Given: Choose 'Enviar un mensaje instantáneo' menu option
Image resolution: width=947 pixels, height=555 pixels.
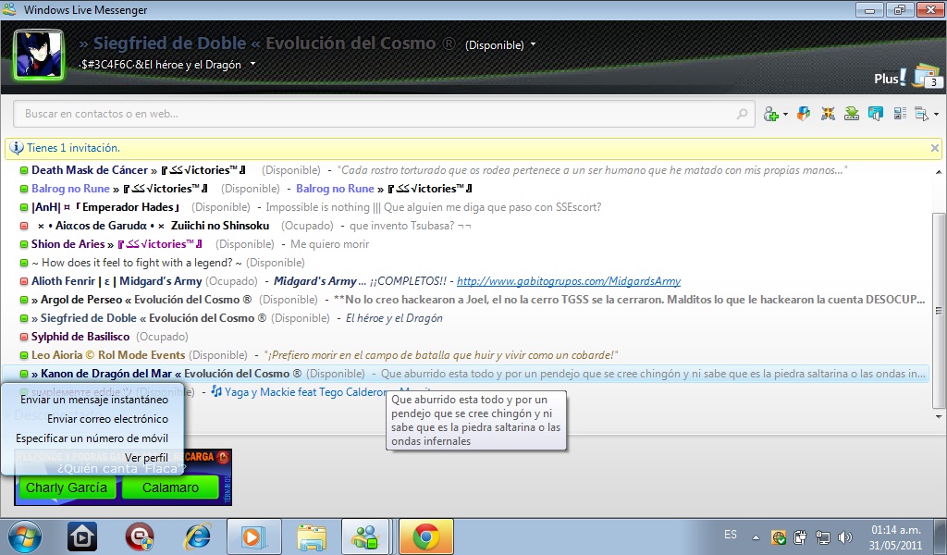Looking at the screenshot, I should (x=93, y=400).
